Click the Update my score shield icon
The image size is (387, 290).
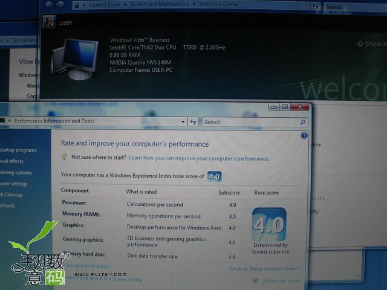click(x=256, y=280)
